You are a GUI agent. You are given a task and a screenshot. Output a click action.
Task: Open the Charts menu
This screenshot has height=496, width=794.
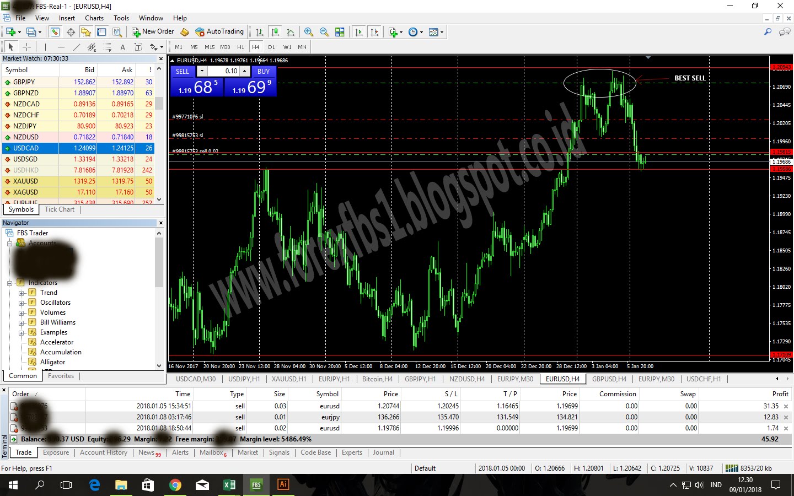coord(94,18)
